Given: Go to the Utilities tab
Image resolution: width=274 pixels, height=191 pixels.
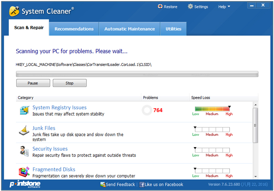Looking at the screenshot, I should coord(174,29).
